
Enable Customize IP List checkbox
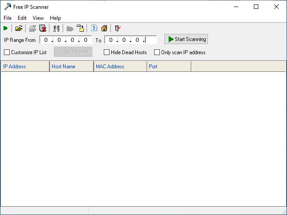coord(7,52)
